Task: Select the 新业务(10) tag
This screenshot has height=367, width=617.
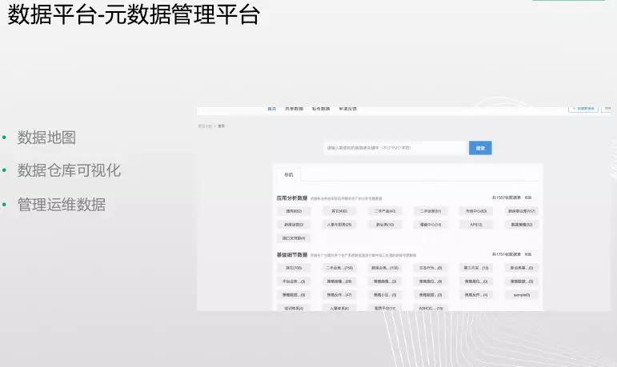Action: click(x=385, y=225)
